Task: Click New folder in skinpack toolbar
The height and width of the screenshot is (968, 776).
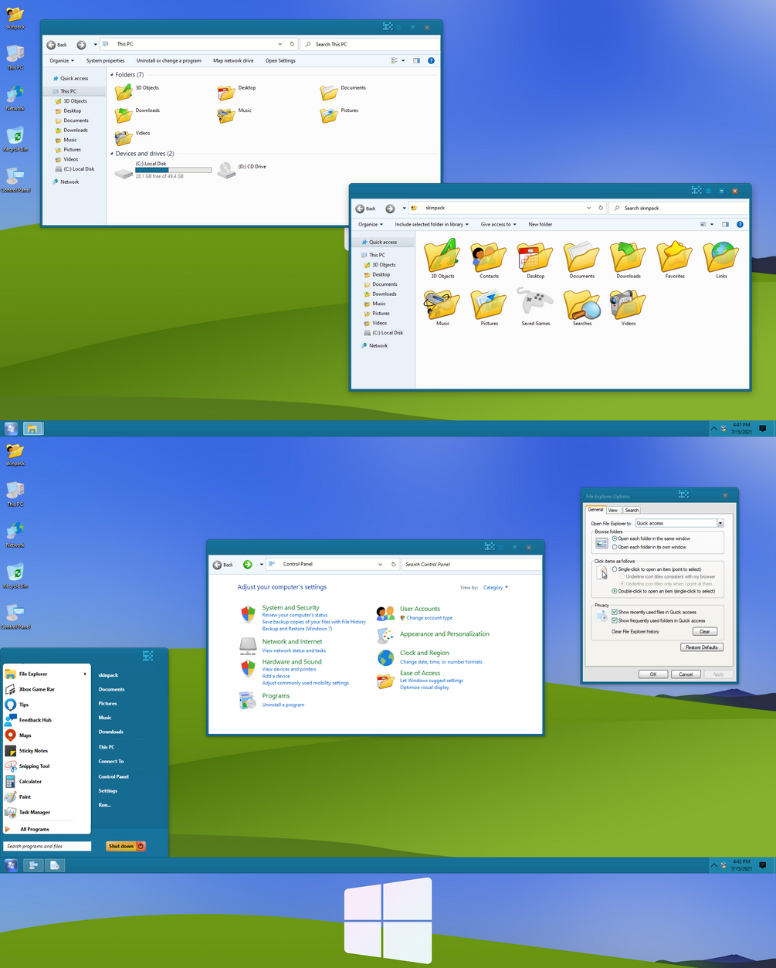Action: (x=540, y=224)
